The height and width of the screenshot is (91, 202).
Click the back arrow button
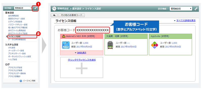pyautogui.click(x=54, y=15)
